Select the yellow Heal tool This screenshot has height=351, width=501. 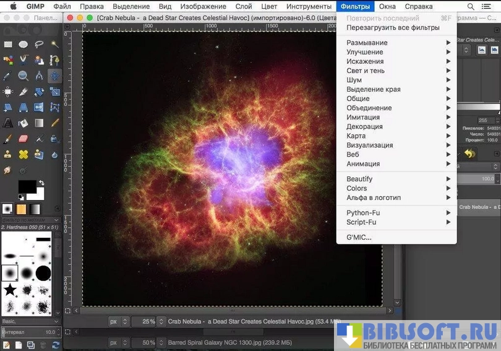24,154
